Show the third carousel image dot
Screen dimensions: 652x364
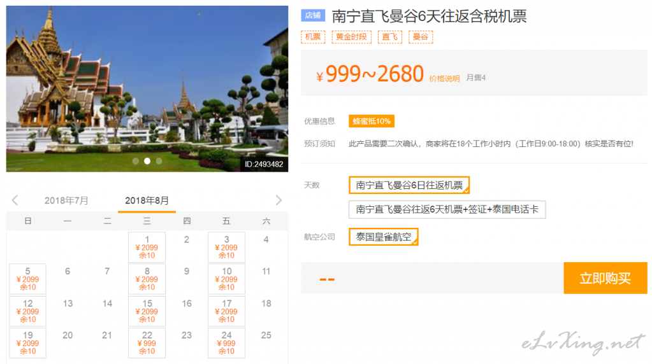pyautogui.click(x=159, y=161)
